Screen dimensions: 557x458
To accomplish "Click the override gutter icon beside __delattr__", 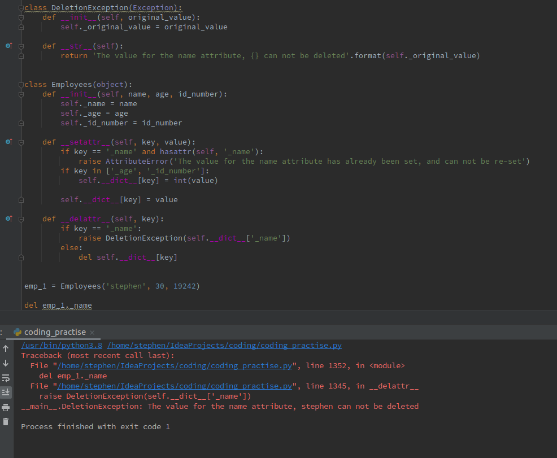I will pos(9,219).
